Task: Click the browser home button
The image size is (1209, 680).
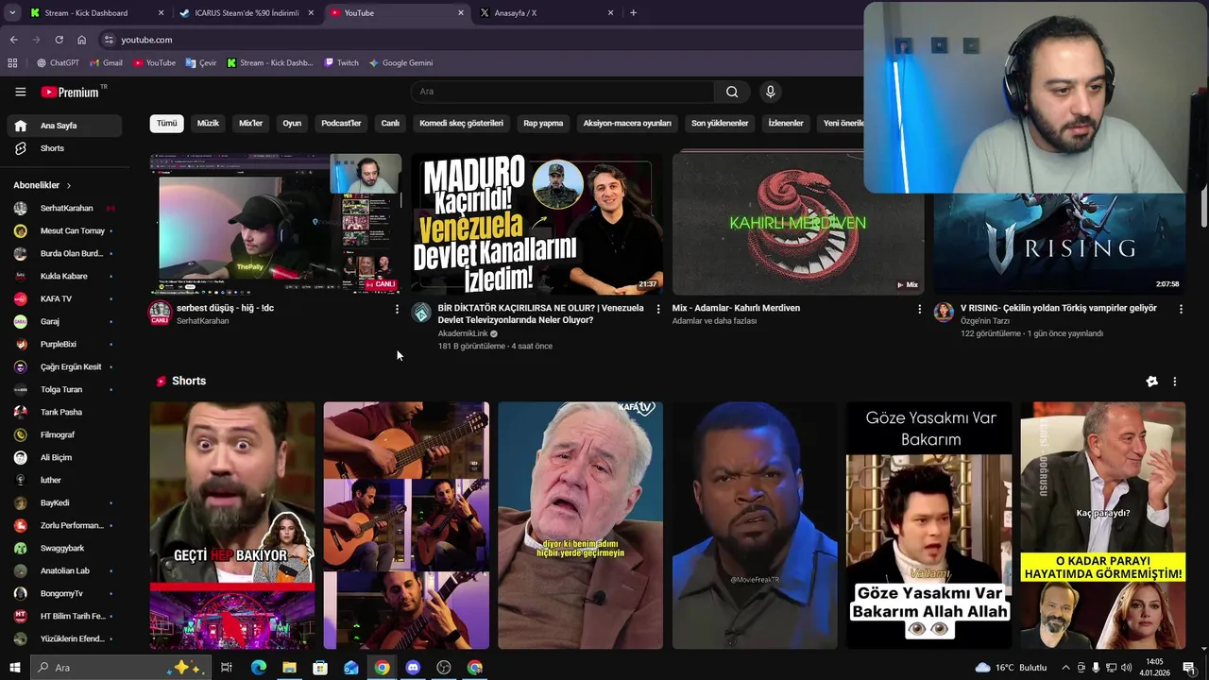Action: pyautogui.click(x=81, y=40)
